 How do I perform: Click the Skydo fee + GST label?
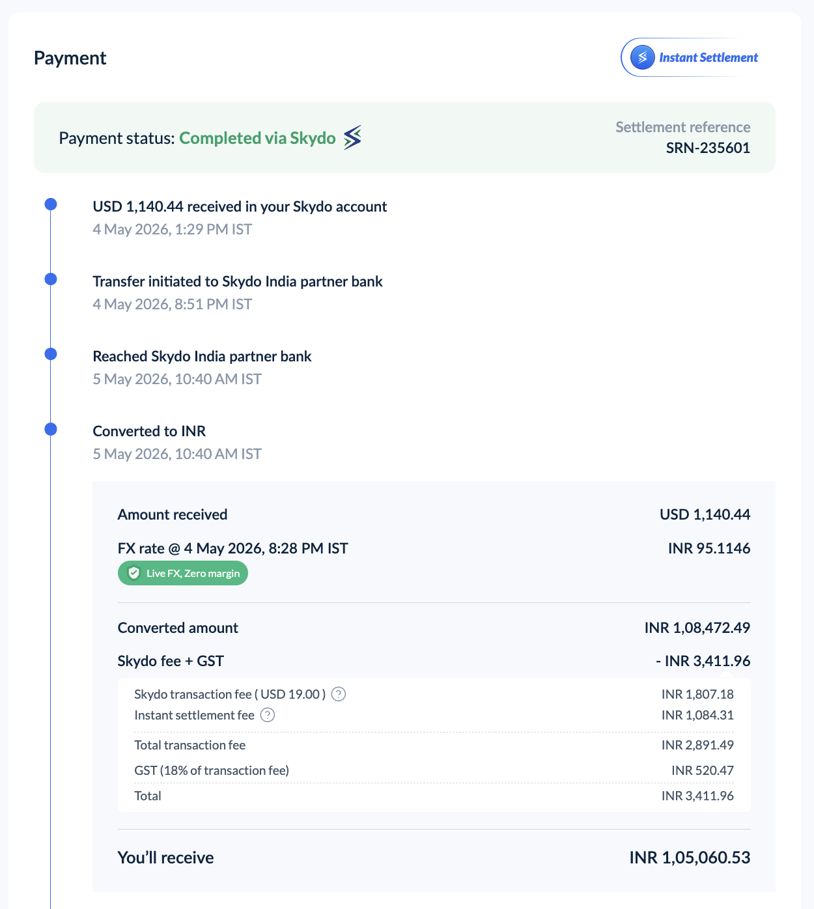[171, 661]
